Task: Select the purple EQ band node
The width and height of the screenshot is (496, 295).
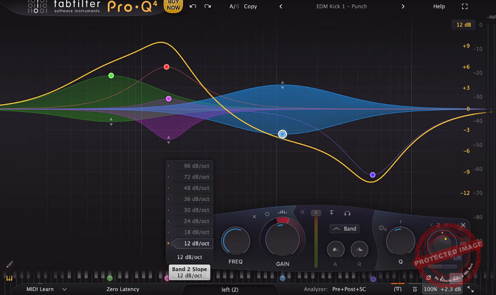Action: 373,175
